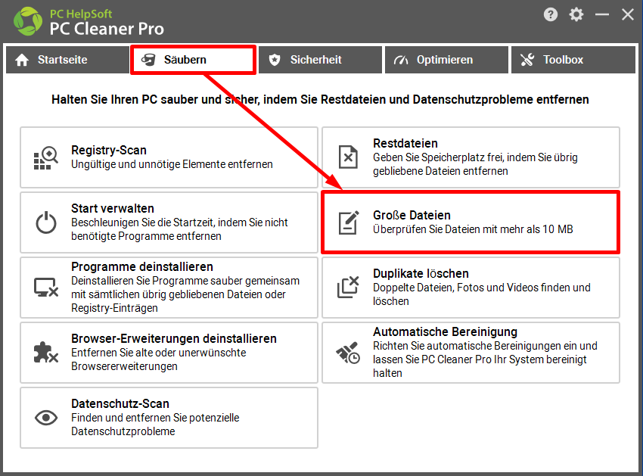Screen dimensions: 643x476
Task: Launch the Programme deinstallieren title
Action: (x=142, y=266)
